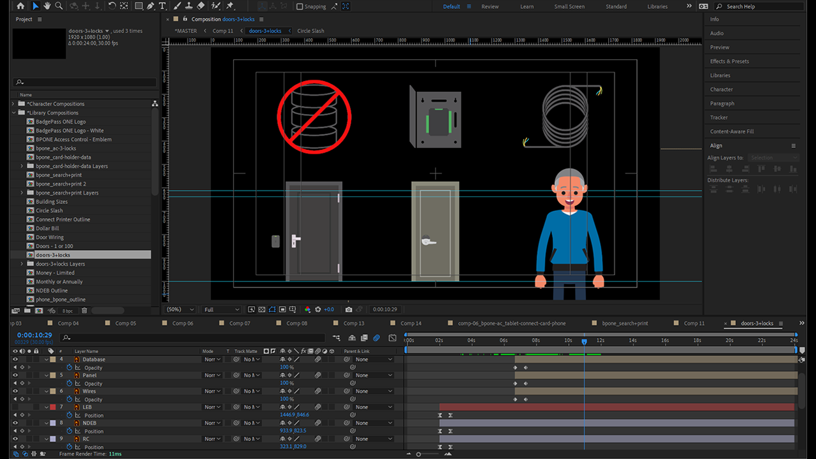Click the LEB layer red label color
Viewport: 816px width, 459px height.
pyautogui.click(x=52, y=407)
